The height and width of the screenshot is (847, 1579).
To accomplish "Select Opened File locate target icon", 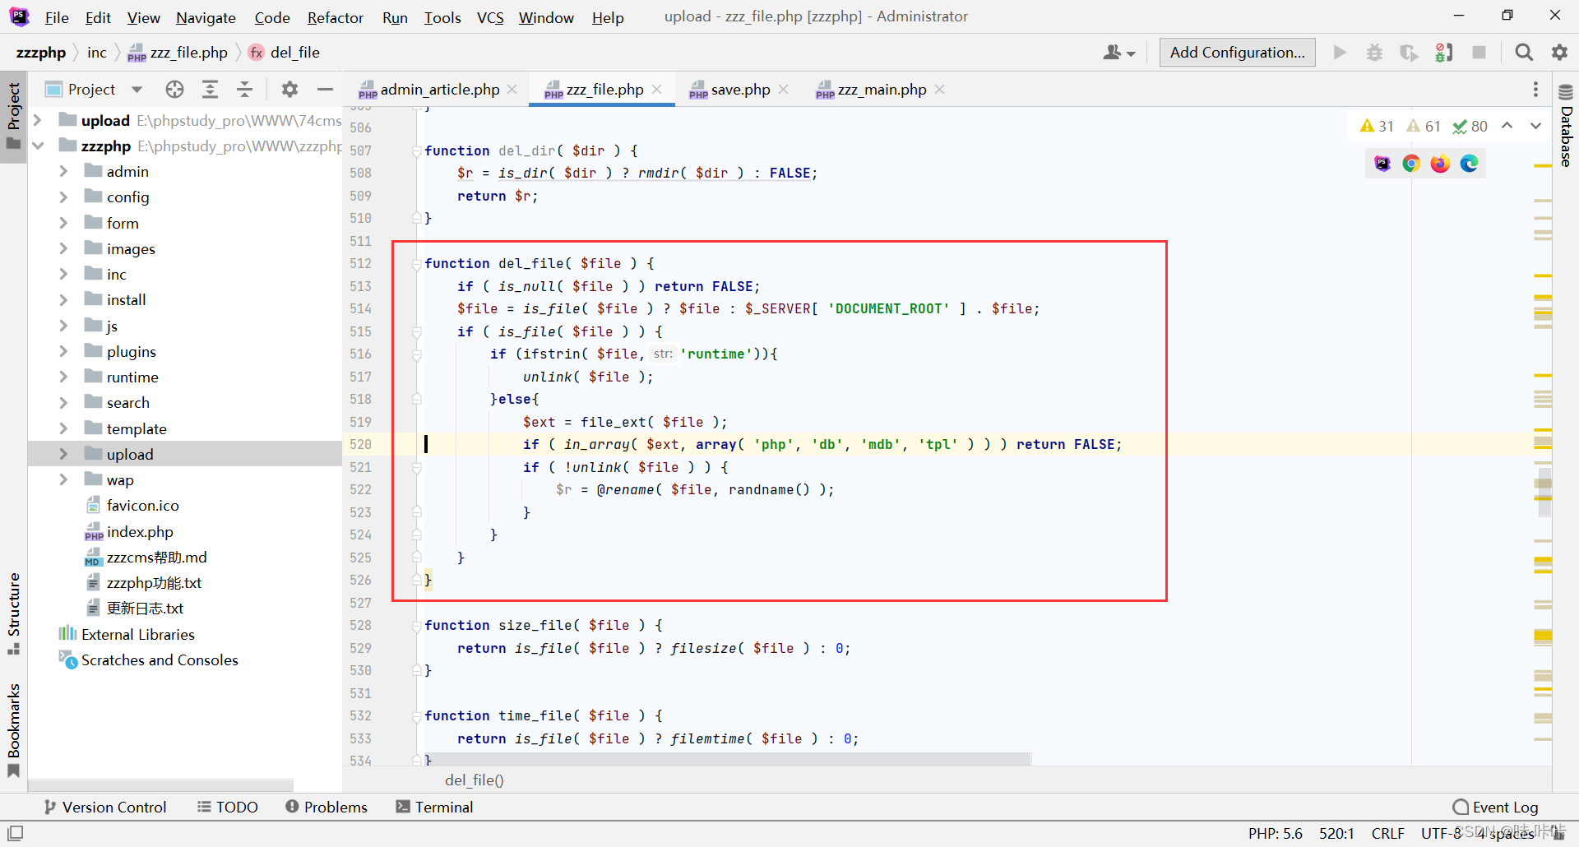I will coord(174,89).
